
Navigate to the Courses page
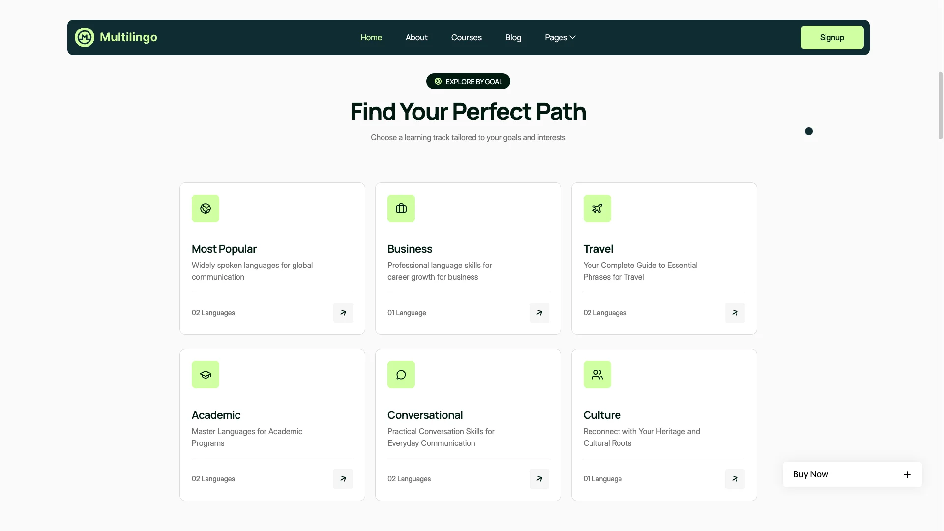pyautogui.click(x=466, y=37)
